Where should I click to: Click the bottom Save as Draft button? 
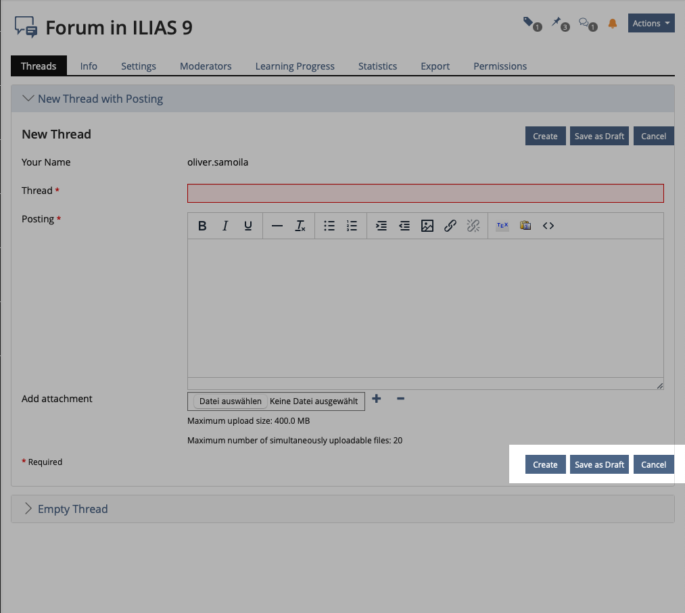599,465
